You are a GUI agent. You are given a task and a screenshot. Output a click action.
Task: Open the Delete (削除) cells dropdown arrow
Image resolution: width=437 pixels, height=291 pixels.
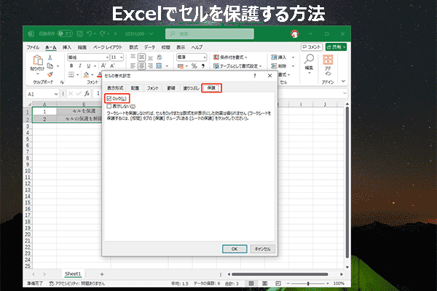tap(293, 66)
